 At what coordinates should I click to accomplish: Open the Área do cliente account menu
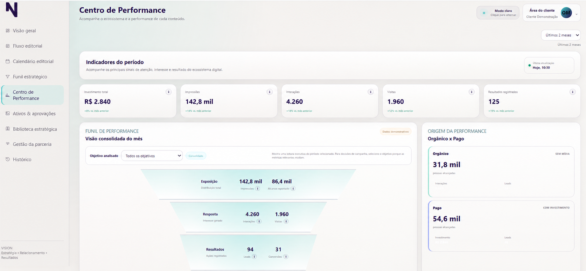point(552,13)
